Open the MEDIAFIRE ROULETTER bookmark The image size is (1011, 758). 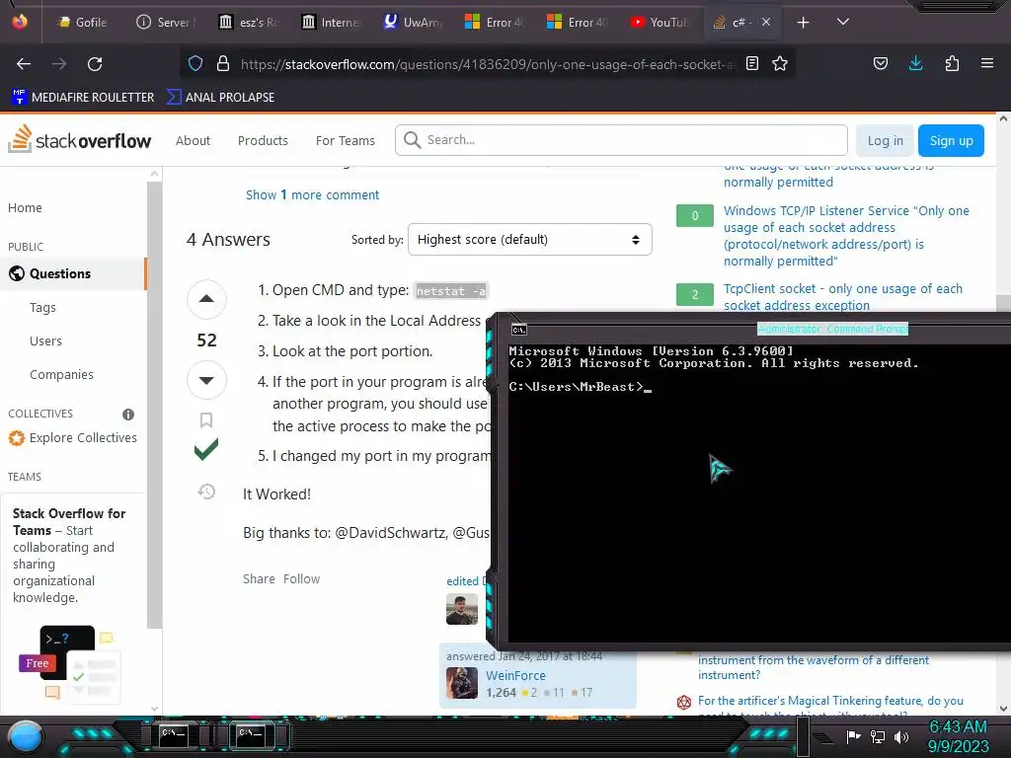[x=83, y=98]
